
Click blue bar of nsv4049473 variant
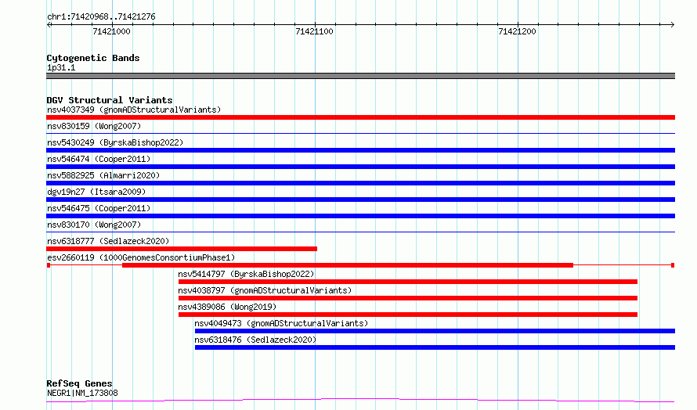[x=435, y=331]
